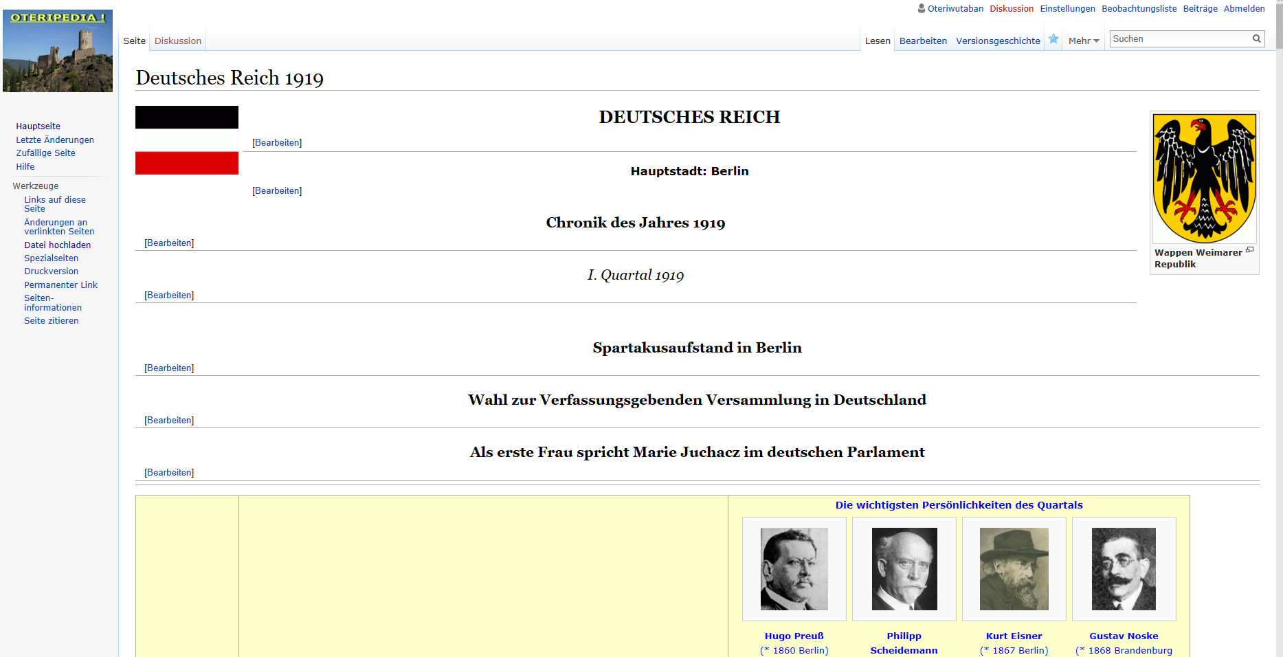Select the Bearbeiten tab at top
The height and width of the screenshot is (657, 1283).
click(923, 41)
